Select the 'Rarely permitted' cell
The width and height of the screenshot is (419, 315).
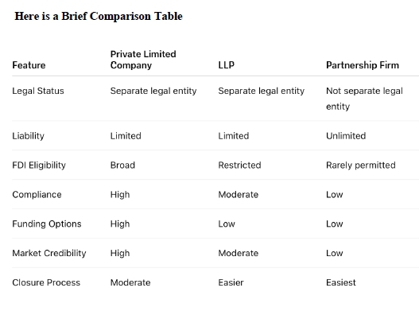coord(361,165)
